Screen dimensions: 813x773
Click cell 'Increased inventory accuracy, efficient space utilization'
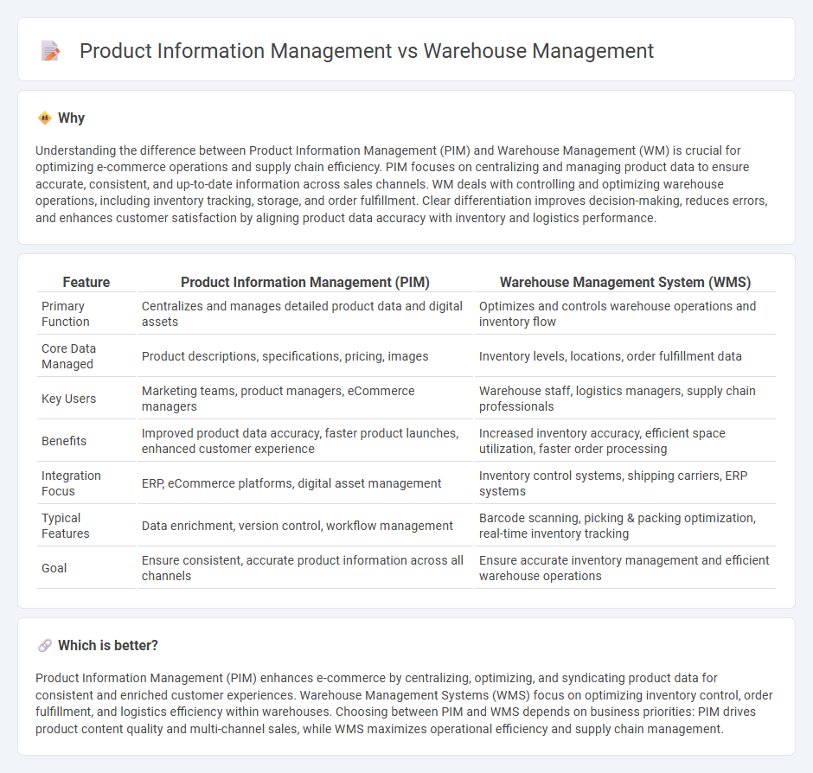tap(624, 441)
